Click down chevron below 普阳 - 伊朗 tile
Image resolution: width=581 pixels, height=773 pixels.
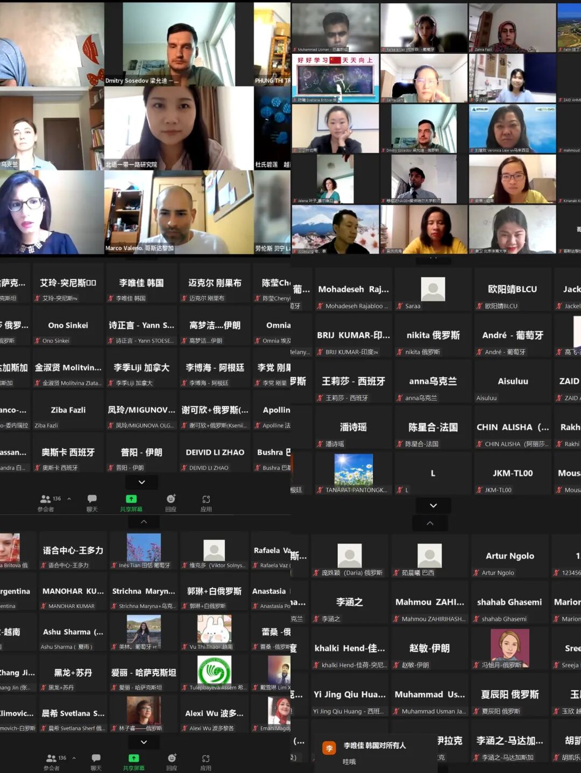pyautogui.click(x=141, y=482)
